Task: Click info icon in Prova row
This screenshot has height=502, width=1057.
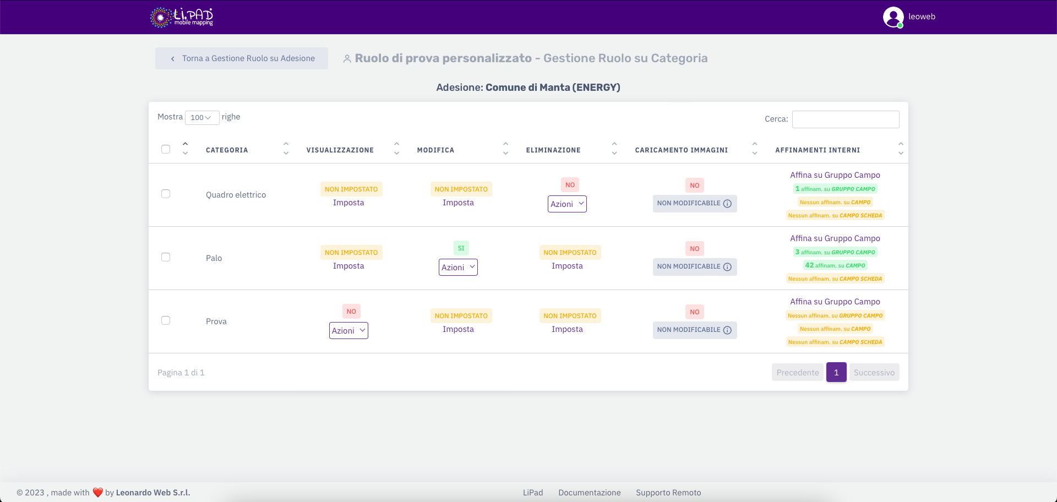Action: [727, 330]
